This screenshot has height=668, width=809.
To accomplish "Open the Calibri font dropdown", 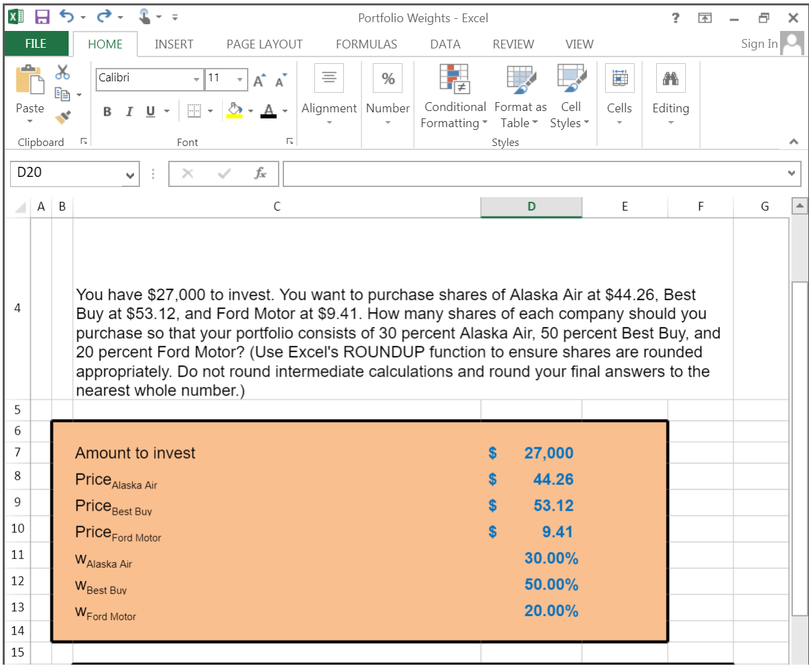I will pyautogui.click(x=197, y=79).
